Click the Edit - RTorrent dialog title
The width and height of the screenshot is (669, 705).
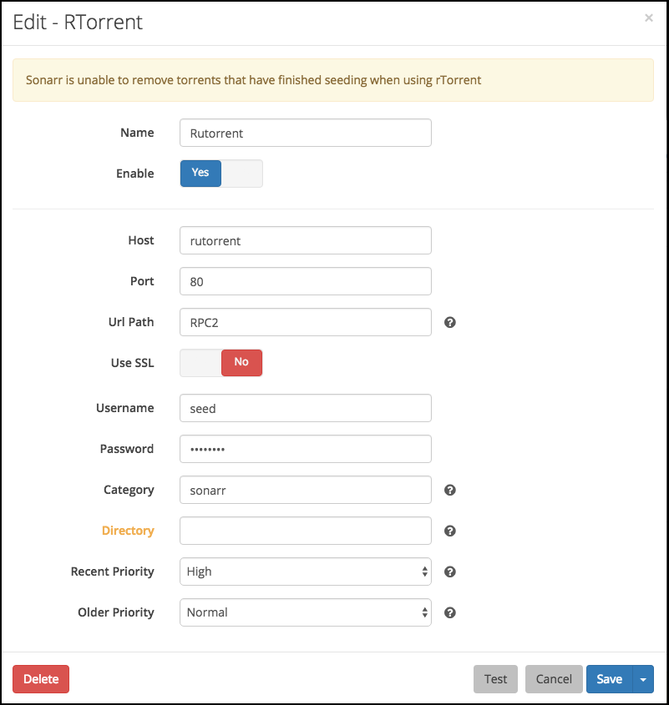click(x=76, y=23)
